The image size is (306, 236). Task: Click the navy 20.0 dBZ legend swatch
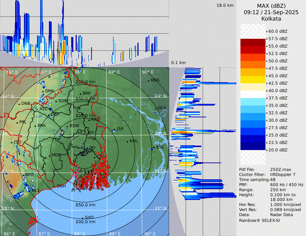pyautogui.click(x=253, y=146)
